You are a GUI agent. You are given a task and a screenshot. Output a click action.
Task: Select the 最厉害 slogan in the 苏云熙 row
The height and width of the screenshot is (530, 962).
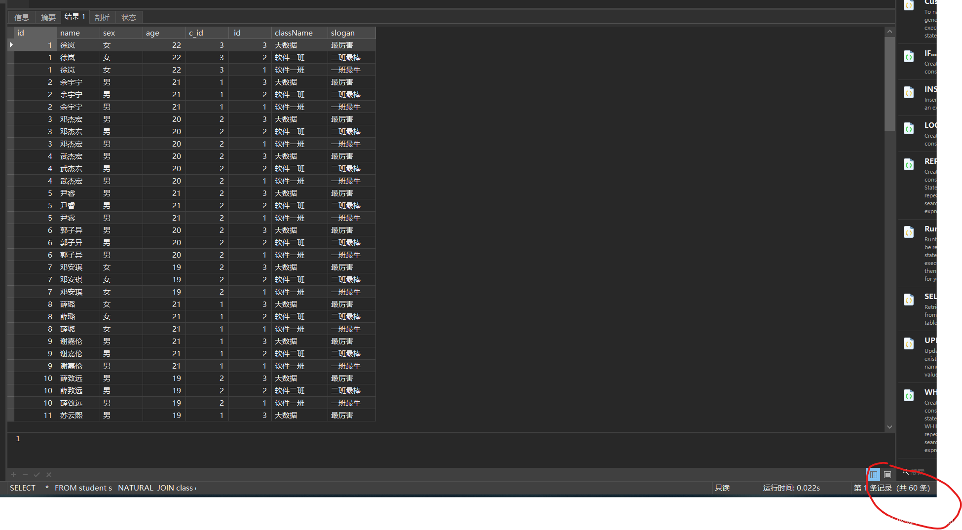352,415
